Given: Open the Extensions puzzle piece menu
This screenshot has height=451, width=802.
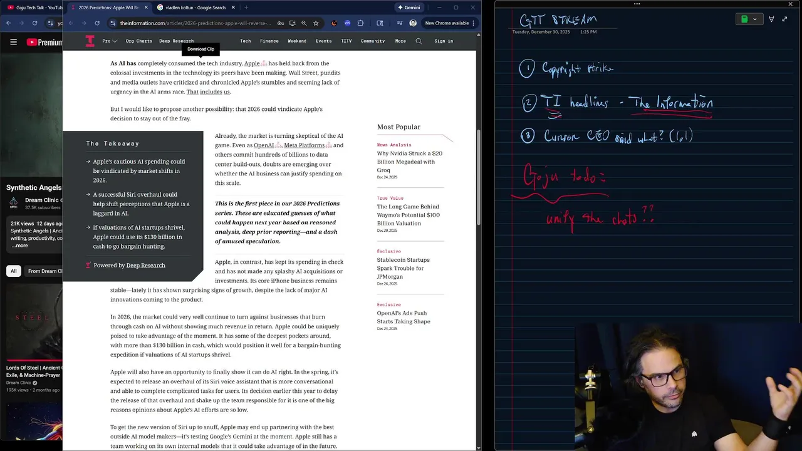Looking at the screenshot, I should click(x=360, y=23).
